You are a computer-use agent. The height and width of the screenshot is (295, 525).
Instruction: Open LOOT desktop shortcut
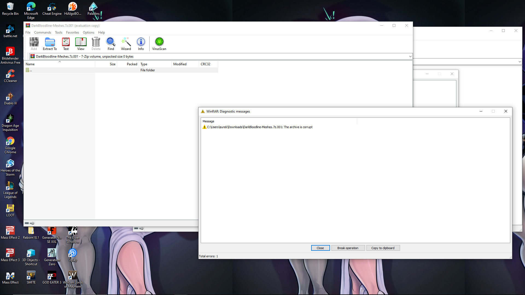click(10, 210)
